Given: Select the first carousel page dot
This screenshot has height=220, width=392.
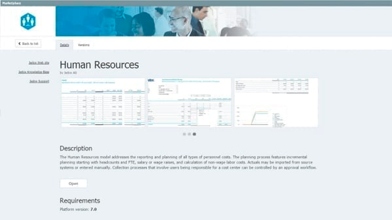Looking at the screenshot, I should coord(184,134).
